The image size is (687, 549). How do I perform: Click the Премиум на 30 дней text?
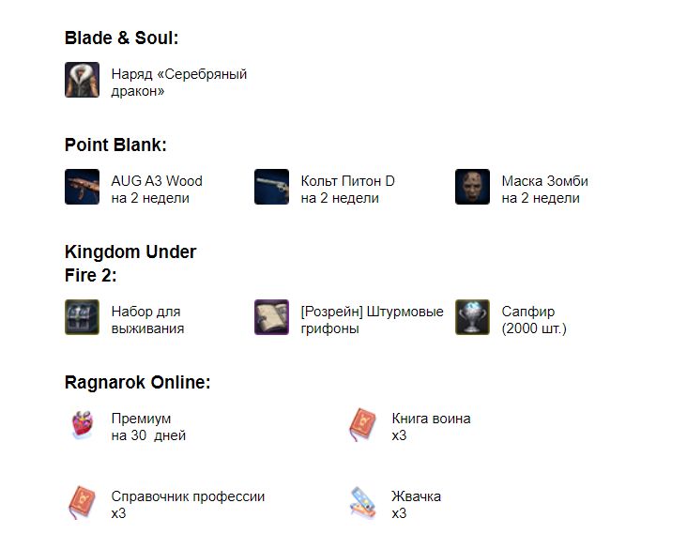[148, 427]
